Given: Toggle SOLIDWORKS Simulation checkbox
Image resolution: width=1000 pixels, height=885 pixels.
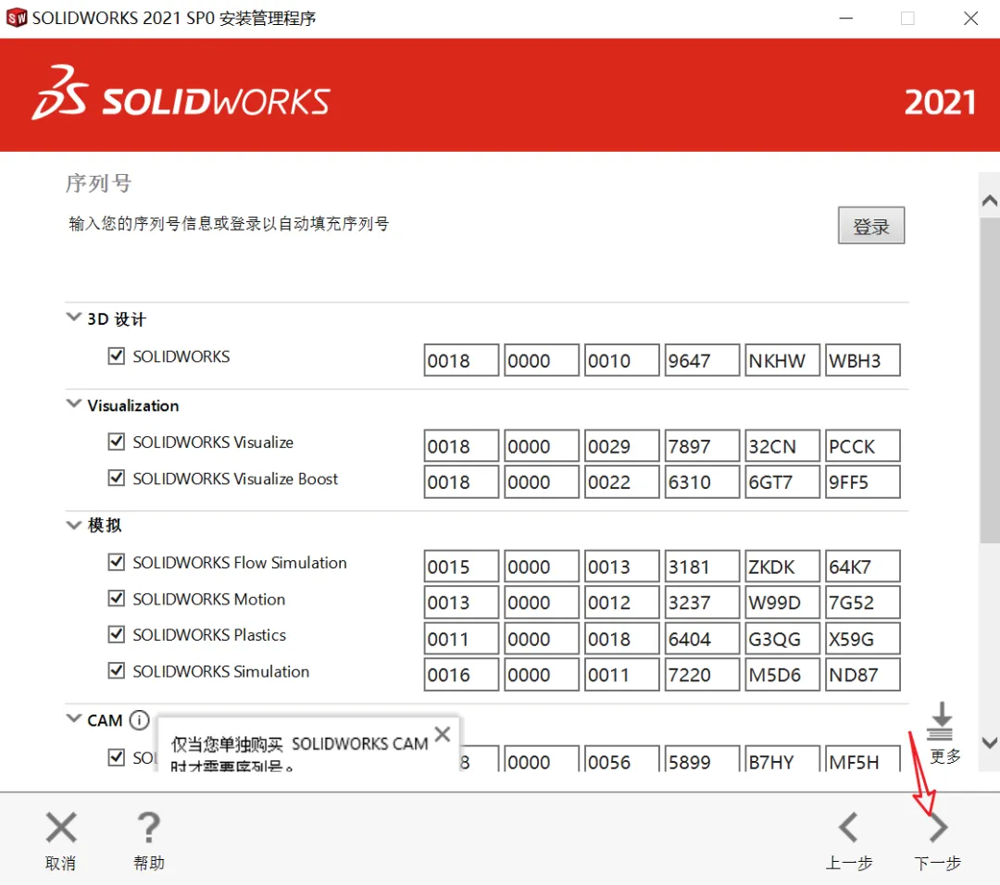Looking at the screenshot, I should click(x=116, y=671).
